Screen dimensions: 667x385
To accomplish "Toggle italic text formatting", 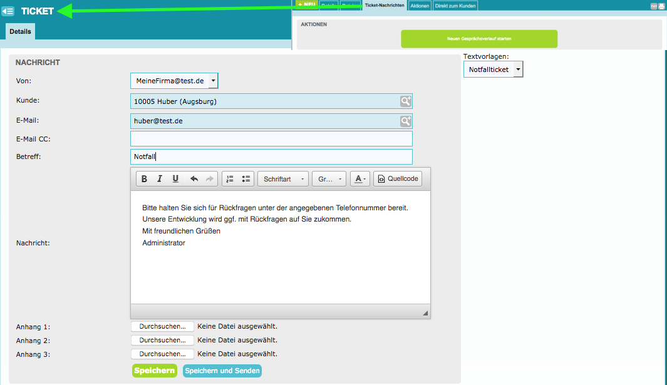I will point(160,179).
